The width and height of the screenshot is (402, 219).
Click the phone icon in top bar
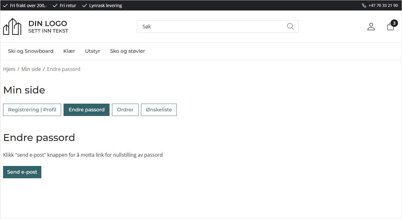click(364, 6)
